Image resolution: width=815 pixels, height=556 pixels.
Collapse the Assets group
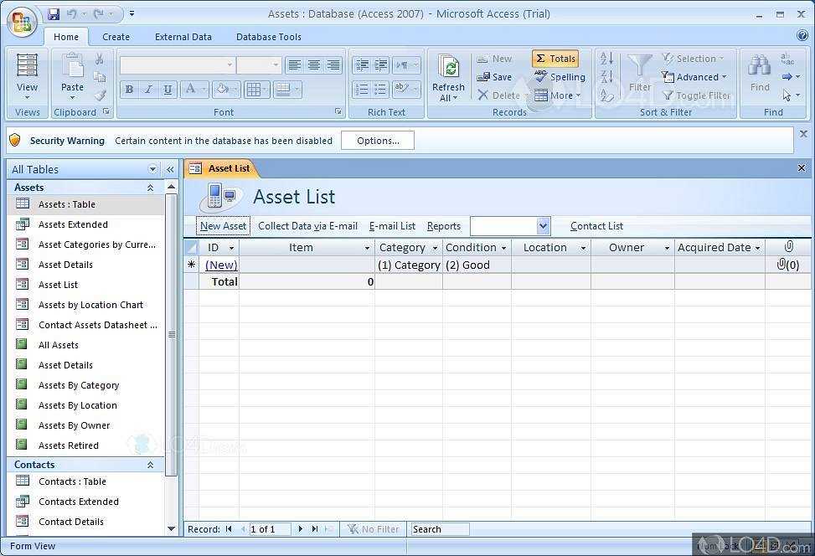point(151,187)
